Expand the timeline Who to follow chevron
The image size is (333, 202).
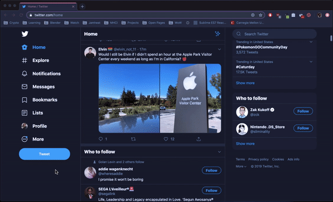[x=219, y=152]
